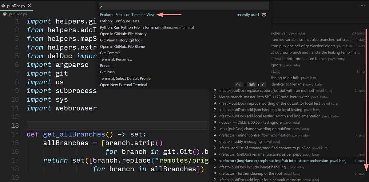Close the pubDoc.py editor tab
Image resolution: width=369 pixels, height=182 pixels.
[x=29, y=5]
